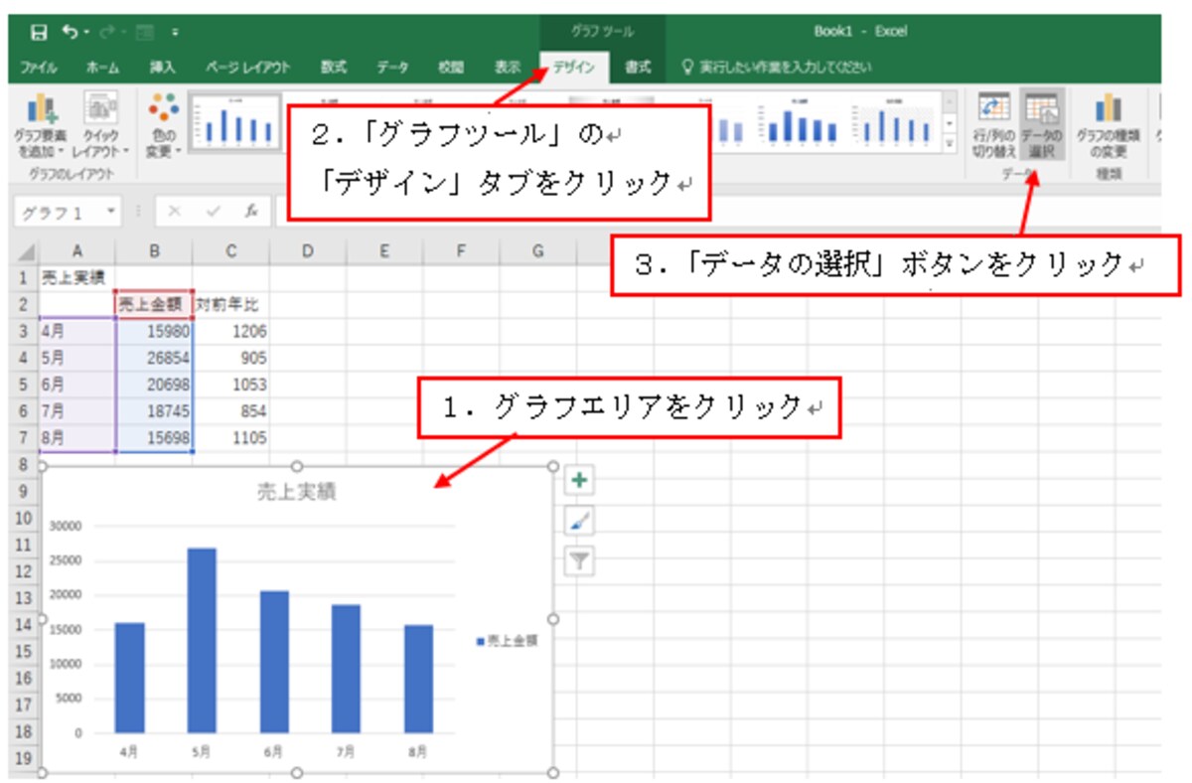Select the first chart style thumbnail
The width and height of the screenshot is (1192, 783).
[236, 122]
